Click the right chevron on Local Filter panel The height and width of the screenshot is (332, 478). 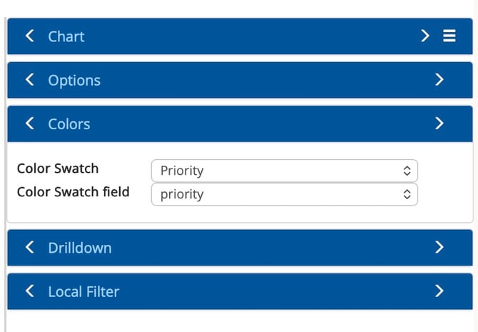(439, 291)
